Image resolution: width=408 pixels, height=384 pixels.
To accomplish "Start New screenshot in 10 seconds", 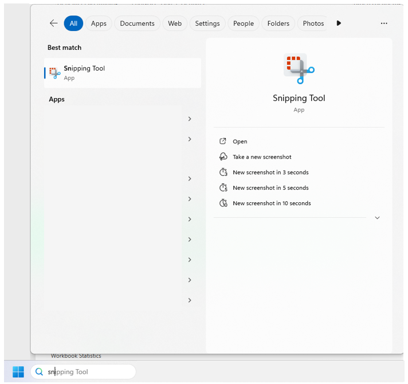I will (x=265, y=203).
